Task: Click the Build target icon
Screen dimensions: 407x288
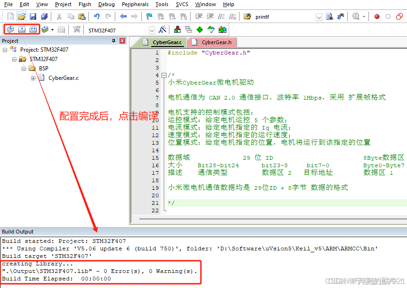Action: [22, 29]
